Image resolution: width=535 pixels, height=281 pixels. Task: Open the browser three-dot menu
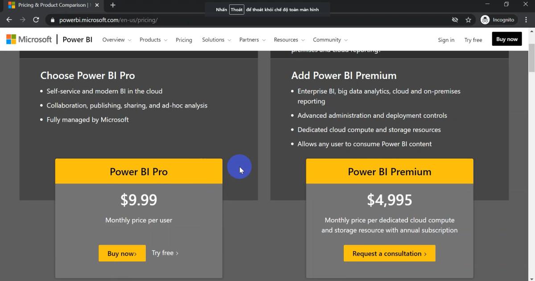pos(525,20)
